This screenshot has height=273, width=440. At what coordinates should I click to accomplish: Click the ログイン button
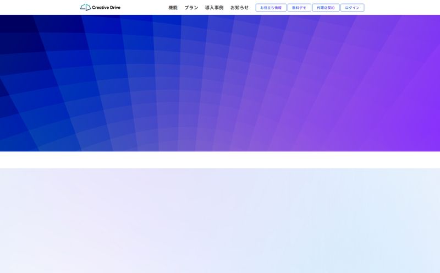pyautogui.click(x=352, y=8)
